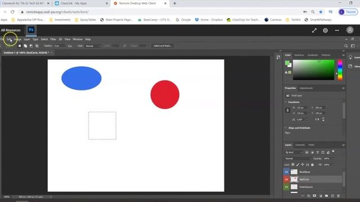This screenshot has width=360, height=202.
Task: Open the workspace switcher icon
Action: [x=353, y=46]
